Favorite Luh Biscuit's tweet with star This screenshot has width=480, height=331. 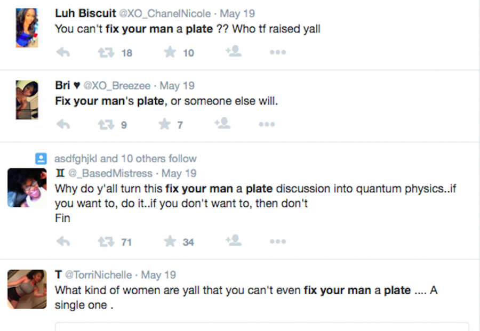click(x=170, y=52)
